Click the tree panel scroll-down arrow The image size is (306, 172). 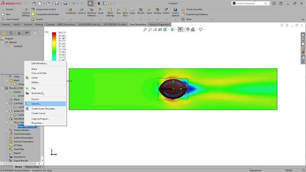click(42, 161)
